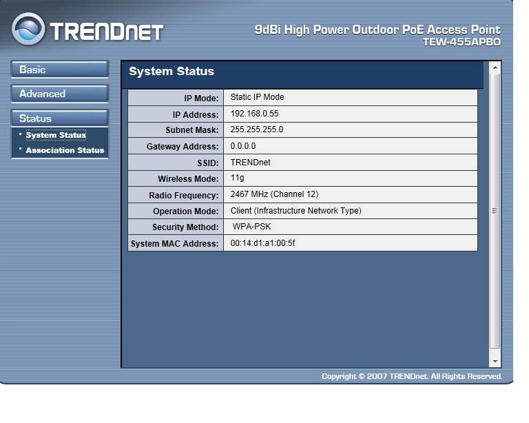Click the SSID label
The width and height of the screenshot is (529, 423).
pyautogui.click(x=208, y=163)
